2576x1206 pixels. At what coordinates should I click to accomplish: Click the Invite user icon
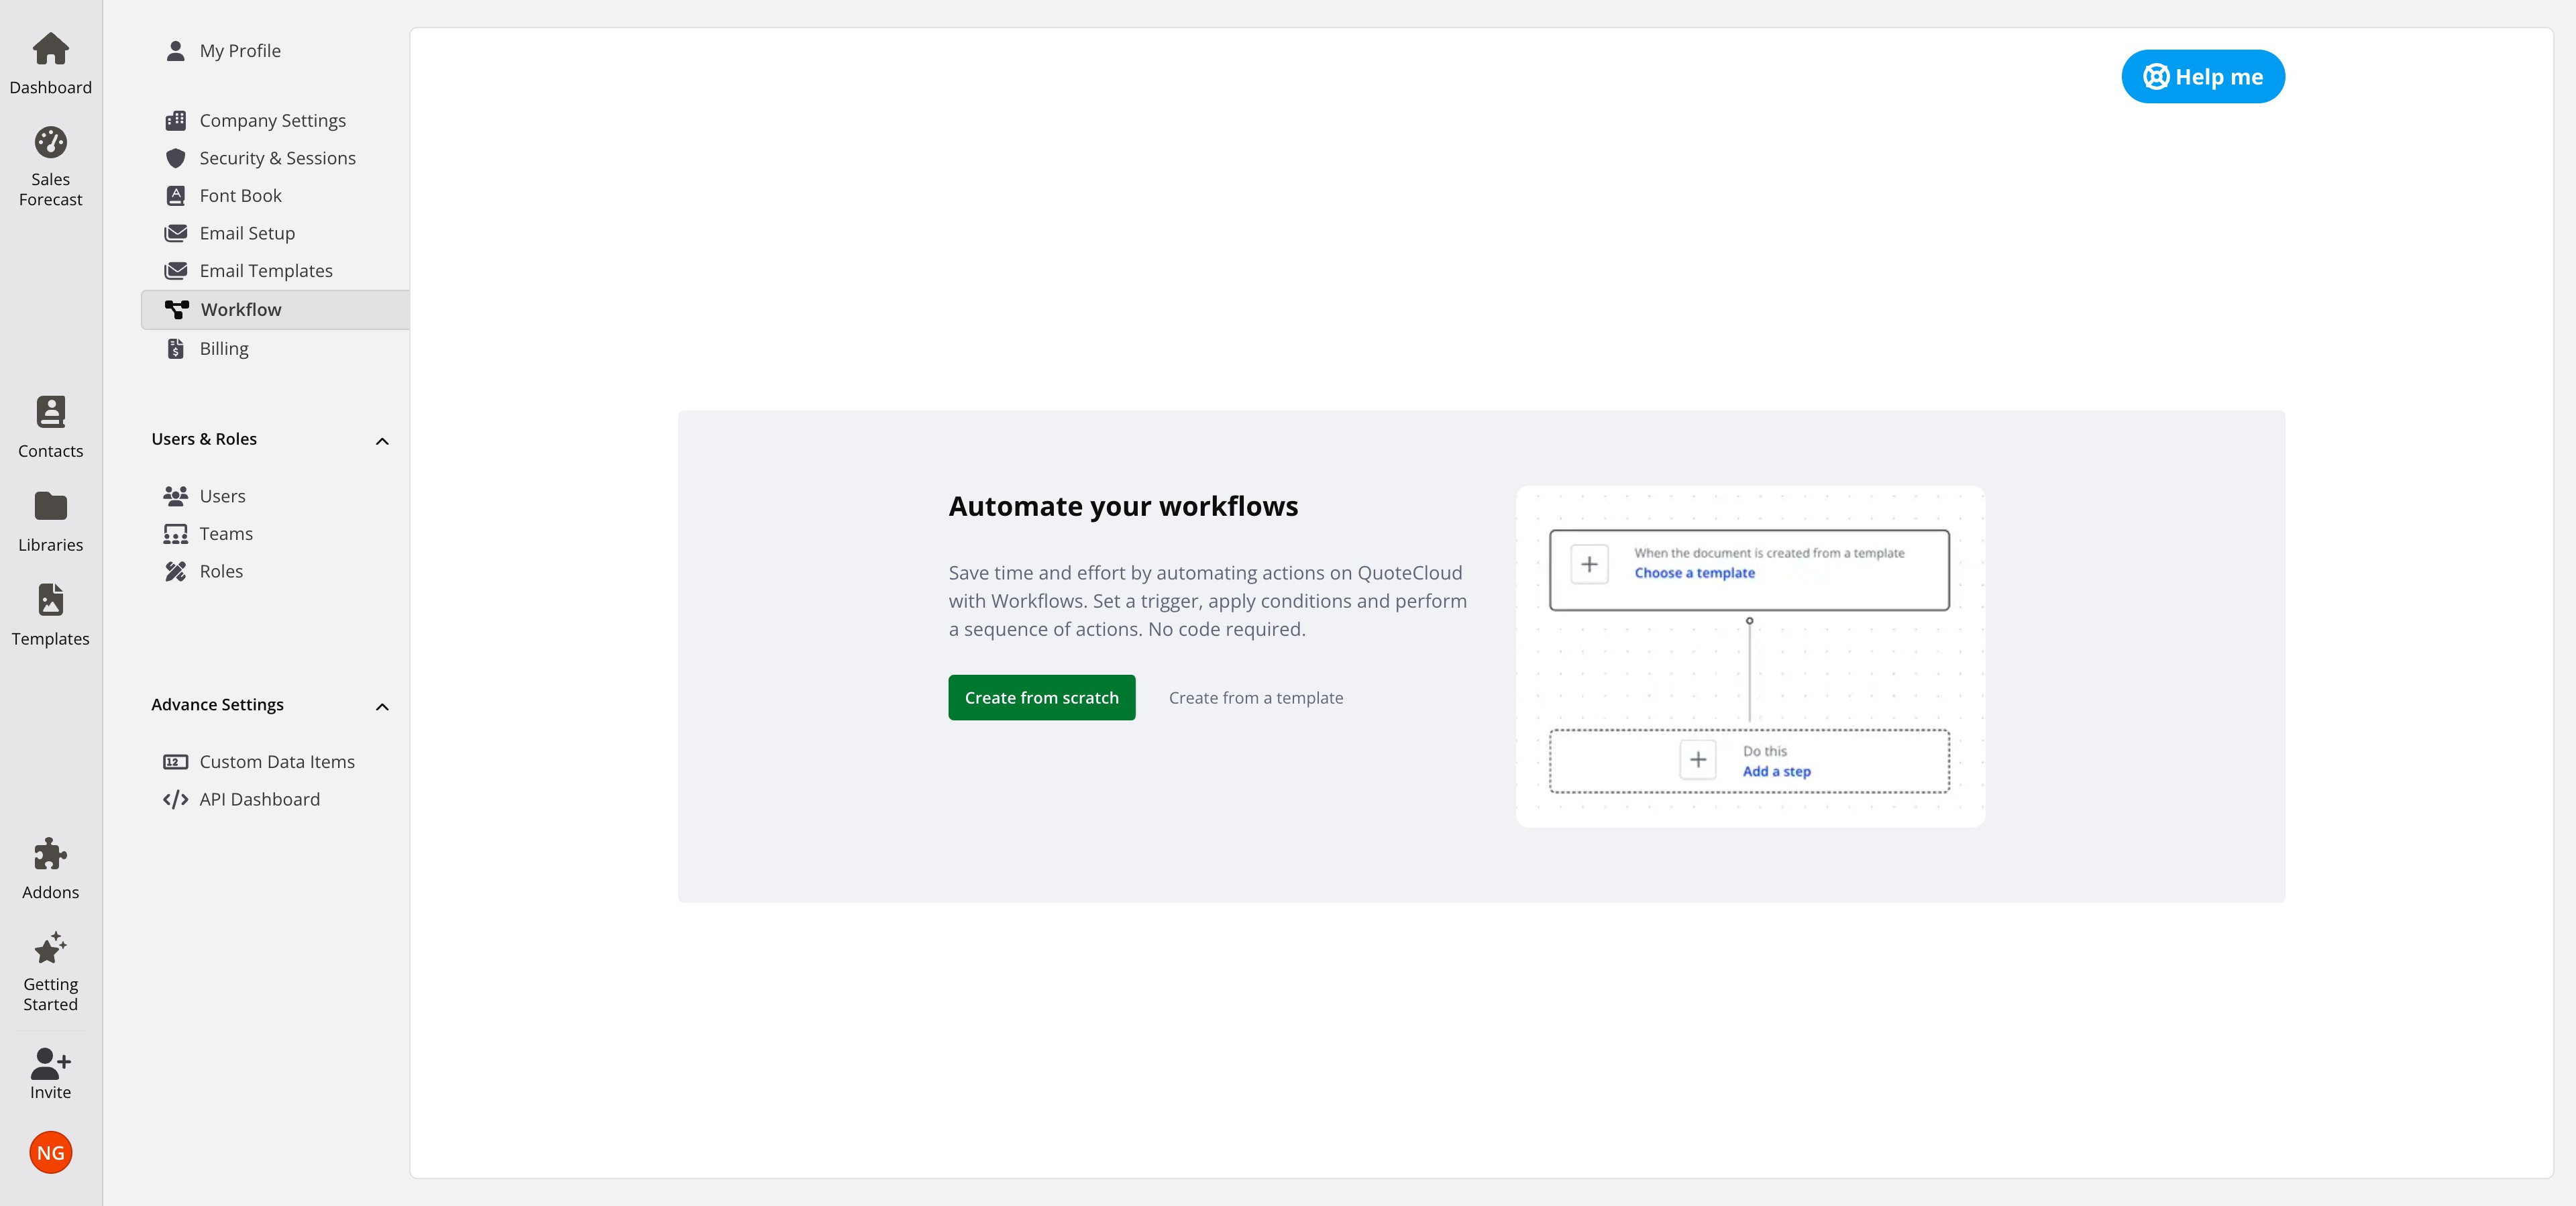[50, 1063]
